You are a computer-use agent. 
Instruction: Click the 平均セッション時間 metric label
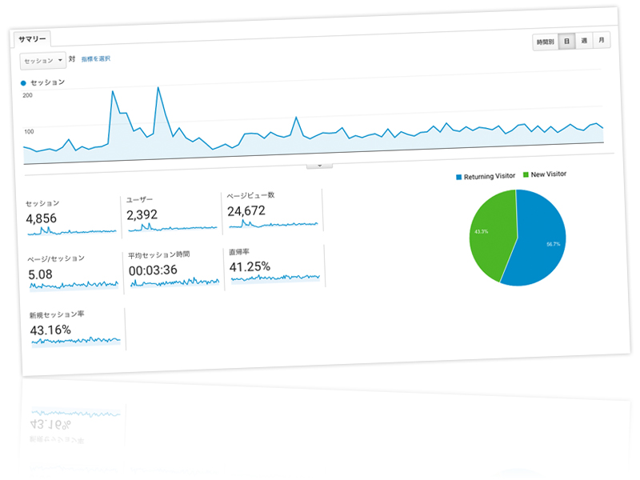[158, 255]
